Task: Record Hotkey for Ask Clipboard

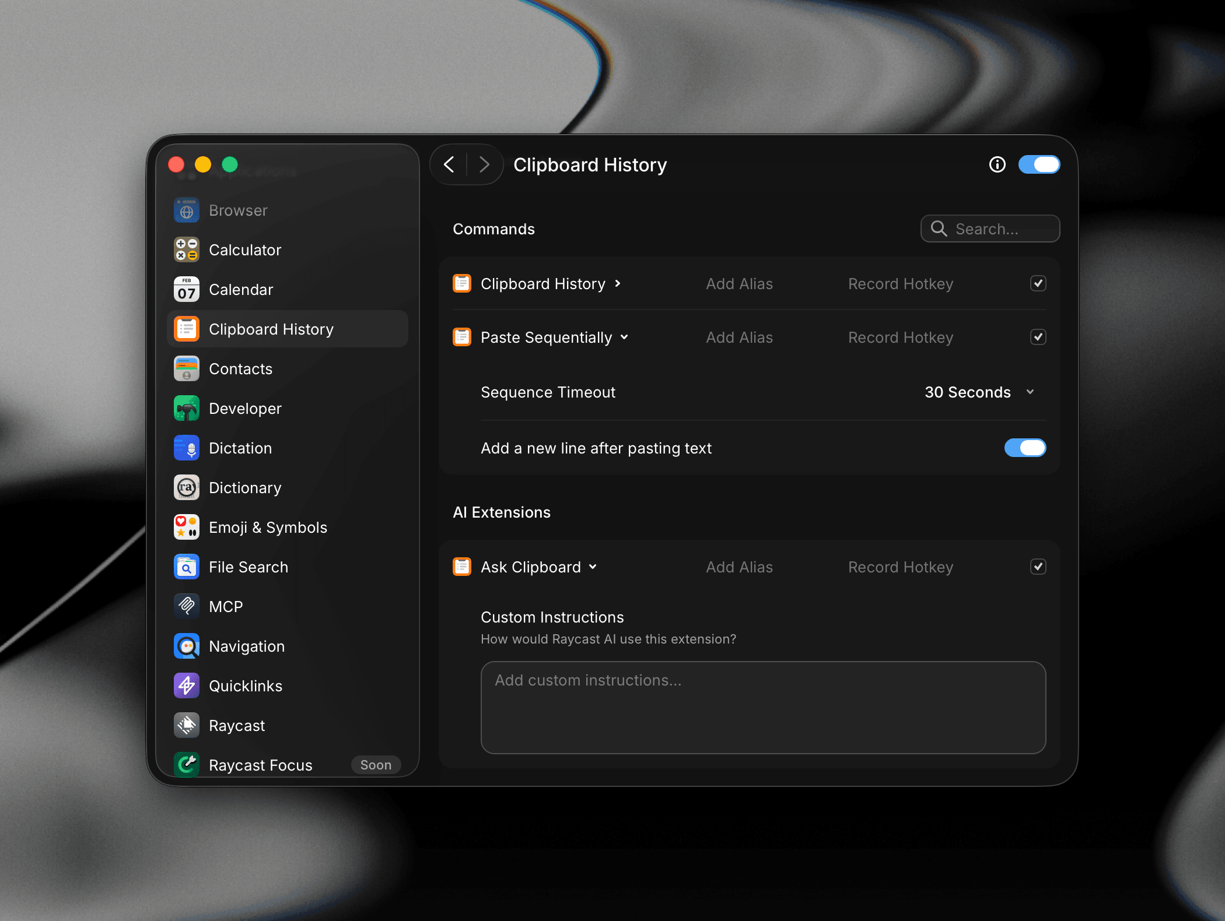Action: (901, 567)
